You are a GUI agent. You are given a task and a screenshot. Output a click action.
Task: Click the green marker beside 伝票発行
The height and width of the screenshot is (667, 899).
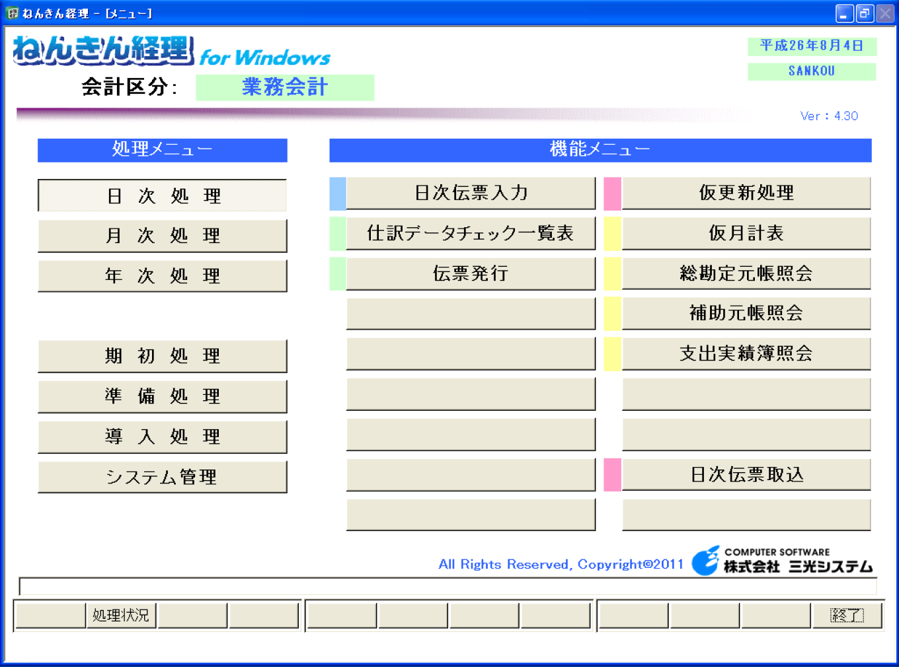pyautogui.click(x=338, y=274)
